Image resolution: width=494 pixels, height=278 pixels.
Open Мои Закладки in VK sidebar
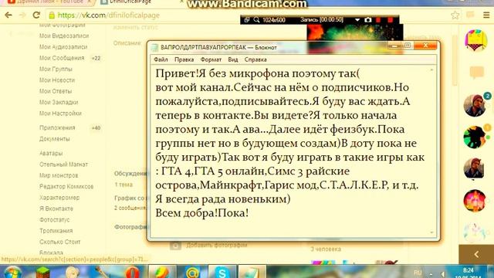point(59,102)
